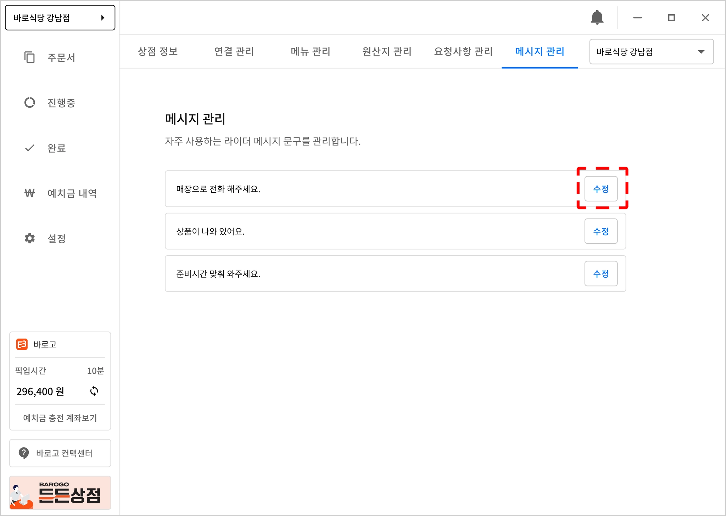The height and width of the screenshot is (516, 726).
Task: Click the 완료 checkmark icon
Action: [29, 148]
